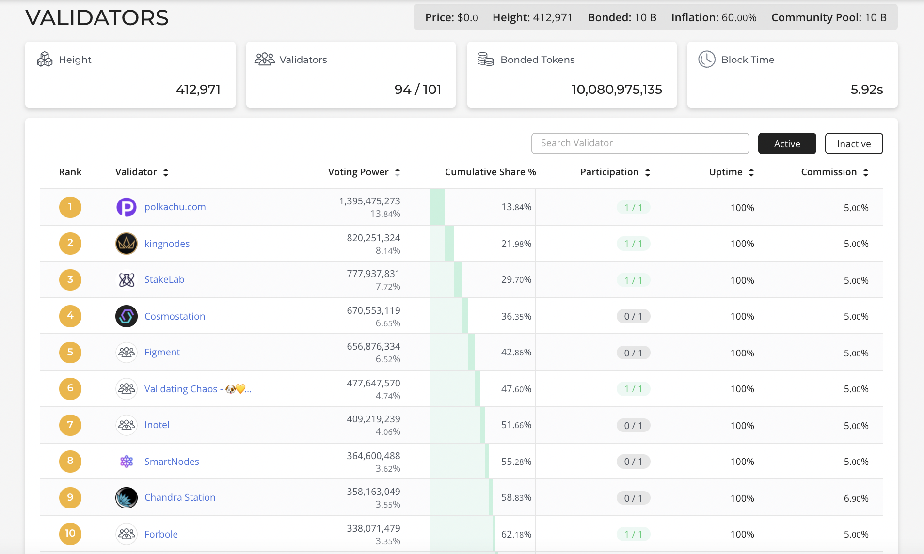924x554 pixels.
Task: Sort by Commission column arrows
Action: click(x=866, y=172)
